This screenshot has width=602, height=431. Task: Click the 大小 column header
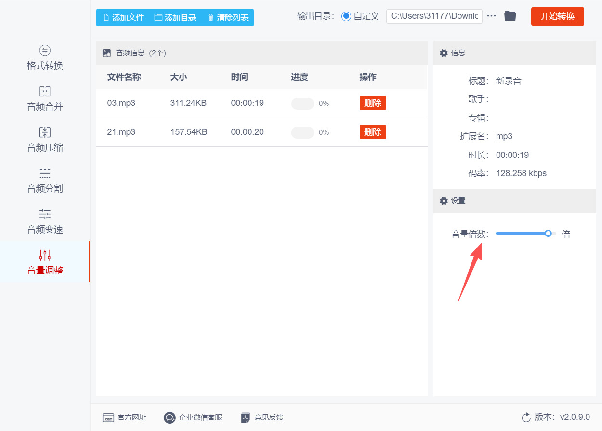179,77
